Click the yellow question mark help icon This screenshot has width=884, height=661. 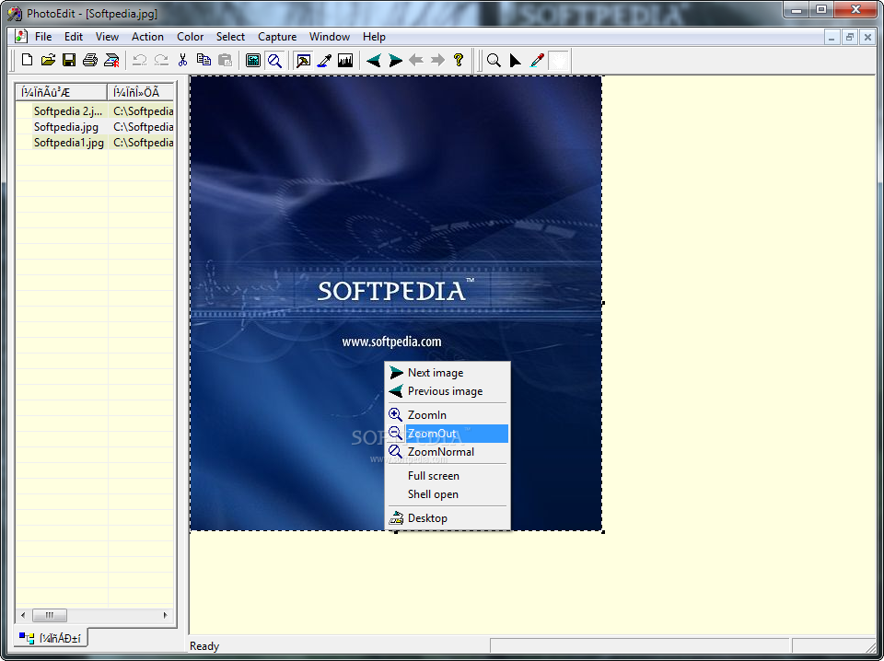(459, 60)
